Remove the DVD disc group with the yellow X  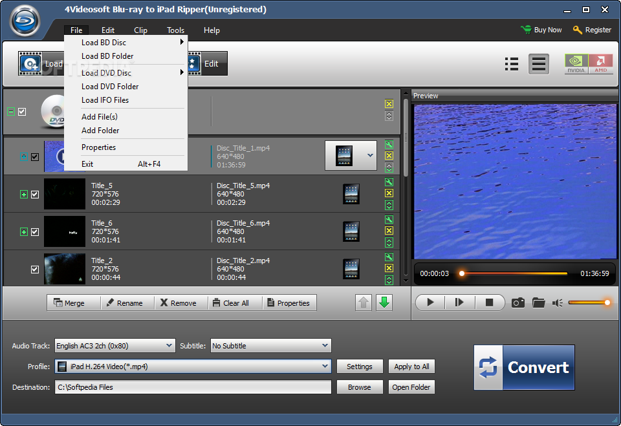[389, 103]
